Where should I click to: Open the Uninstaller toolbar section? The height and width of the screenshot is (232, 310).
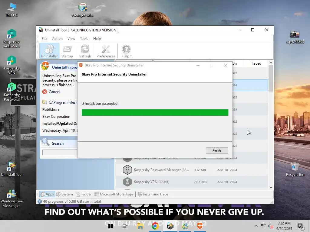point(49,51)
